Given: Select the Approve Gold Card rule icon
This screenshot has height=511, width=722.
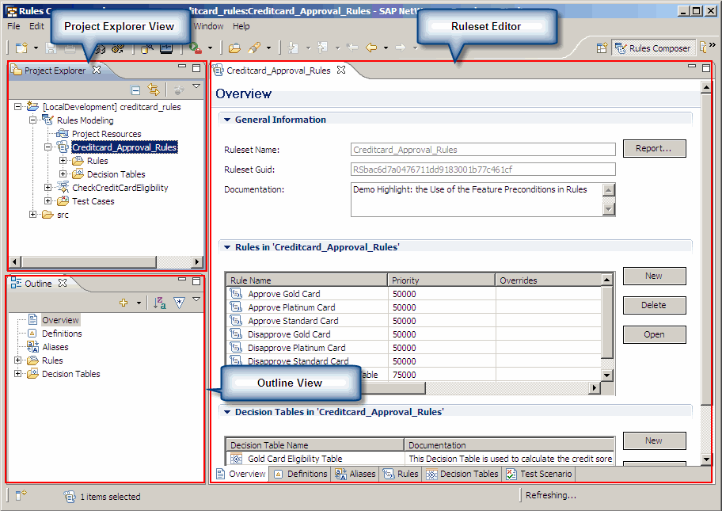Looking at the screenshot, I should click(x=235, y=294).
